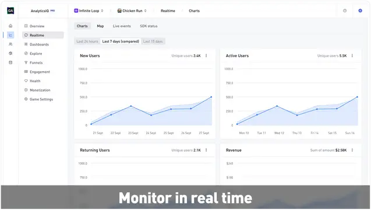This screenshot has width=371, height=210.
Task: Click the Overview menu icon
Action: point(26,26)
